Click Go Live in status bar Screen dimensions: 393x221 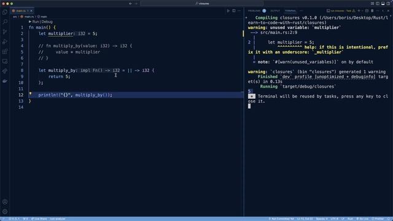(362, 219)
